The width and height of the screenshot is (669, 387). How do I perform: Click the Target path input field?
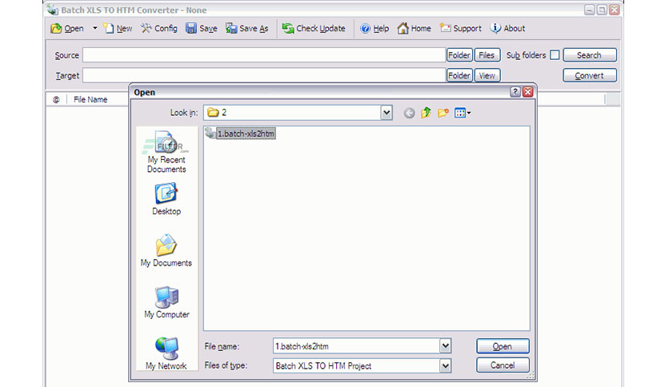pos(263,75)
